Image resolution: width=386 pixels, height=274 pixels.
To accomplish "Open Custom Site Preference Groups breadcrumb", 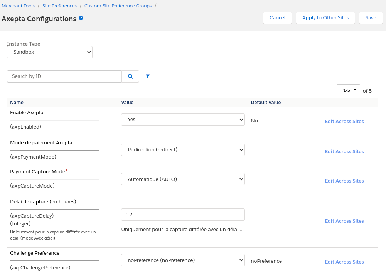I will 118,6.
